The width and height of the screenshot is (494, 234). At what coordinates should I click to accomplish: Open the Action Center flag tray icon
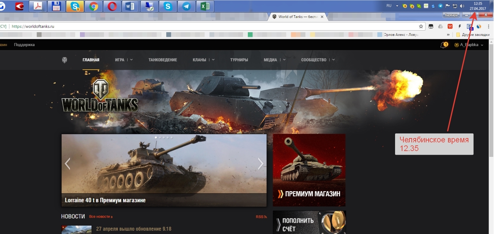(448, 6)
